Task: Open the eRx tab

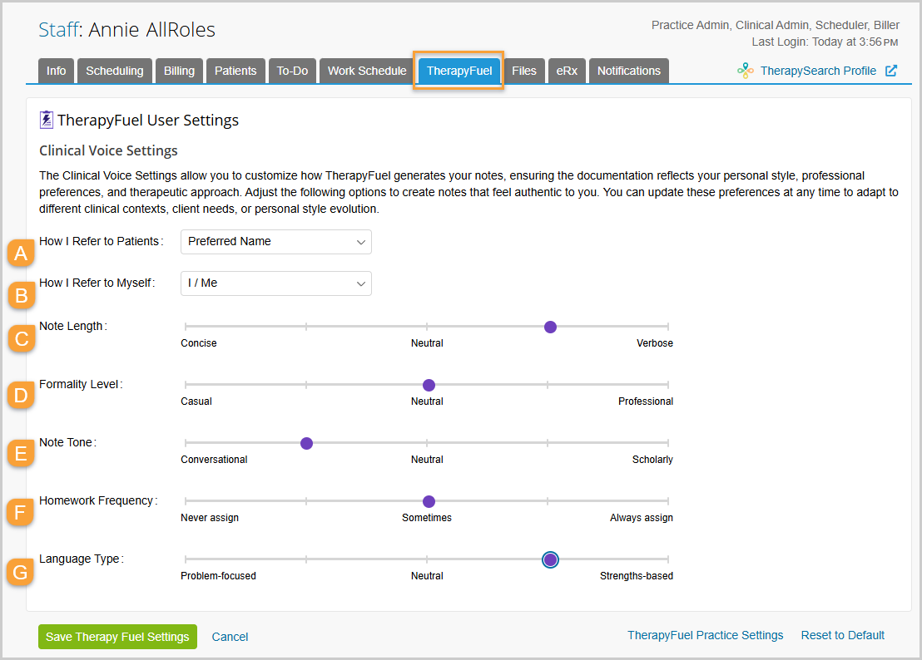Action: [567, 71]
